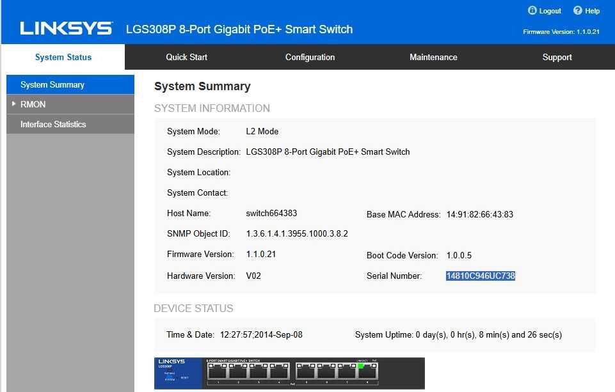Expand the RMON sidebar section

point(70,104)
